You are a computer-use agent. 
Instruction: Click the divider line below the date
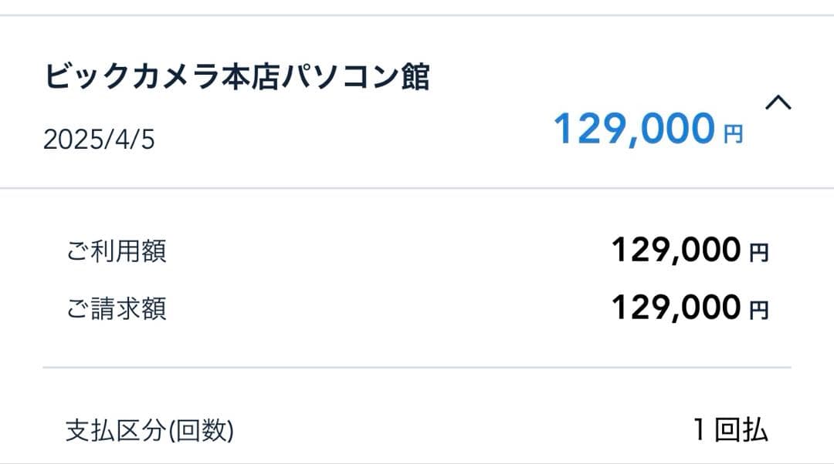coord(417,188)
